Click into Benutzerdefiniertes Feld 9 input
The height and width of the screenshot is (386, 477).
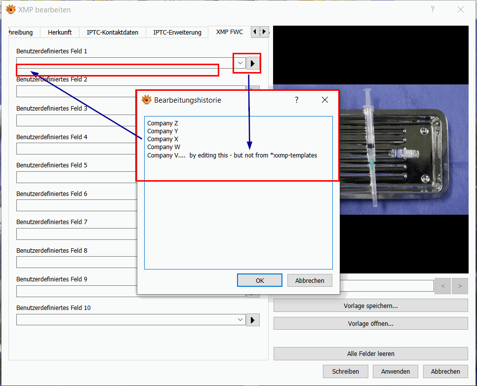point(76,291)
